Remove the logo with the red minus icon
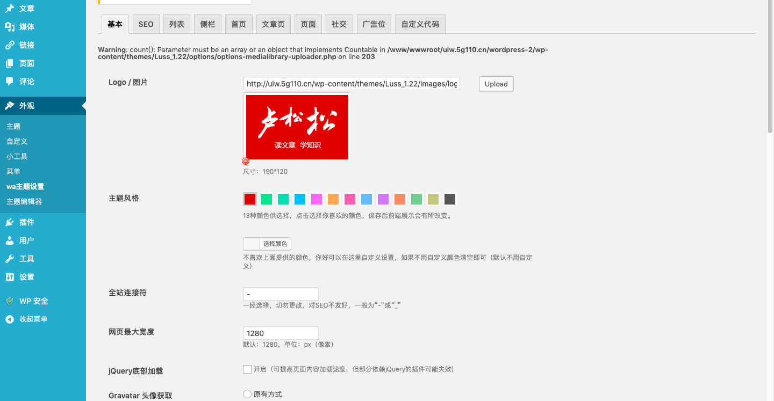This screenshot has width=774, height=401. click(x=246, y=161)
